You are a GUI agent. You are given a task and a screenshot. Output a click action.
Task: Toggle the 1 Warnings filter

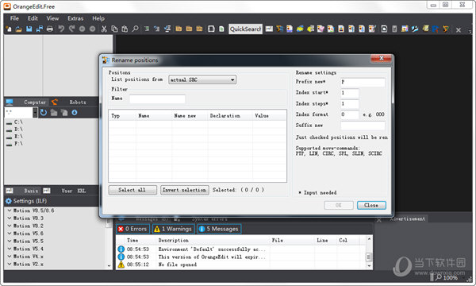click(173, 229)
